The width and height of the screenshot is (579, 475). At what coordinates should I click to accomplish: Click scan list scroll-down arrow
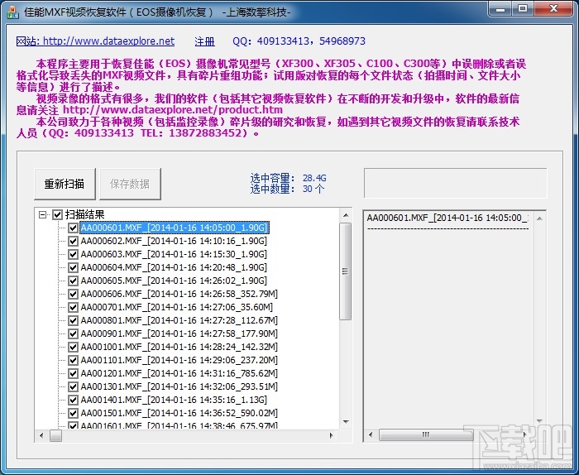pos(346,422)
